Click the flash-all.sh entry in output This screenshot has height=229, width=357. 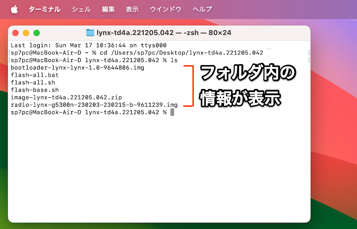[33, 83]
